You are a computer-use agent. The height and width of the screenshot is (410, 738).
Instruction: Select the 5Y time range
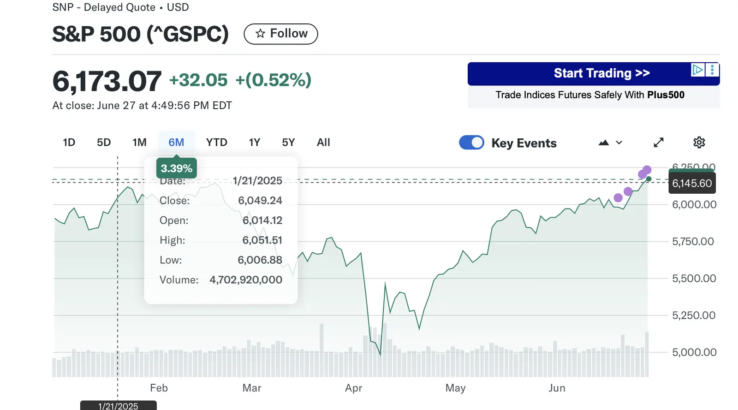[288, 143]
